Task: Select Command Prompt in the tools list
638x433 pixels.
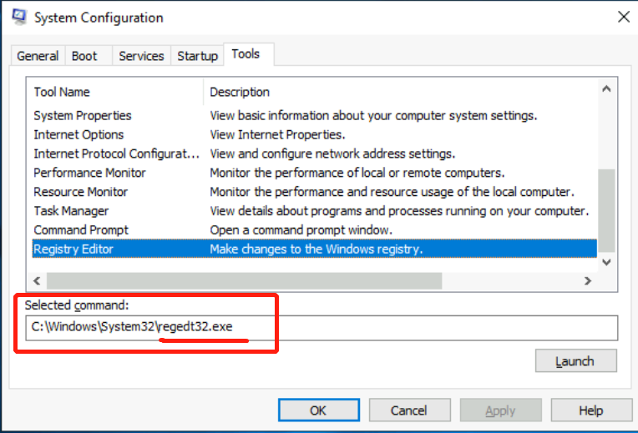Action: (x=81, y=229)
